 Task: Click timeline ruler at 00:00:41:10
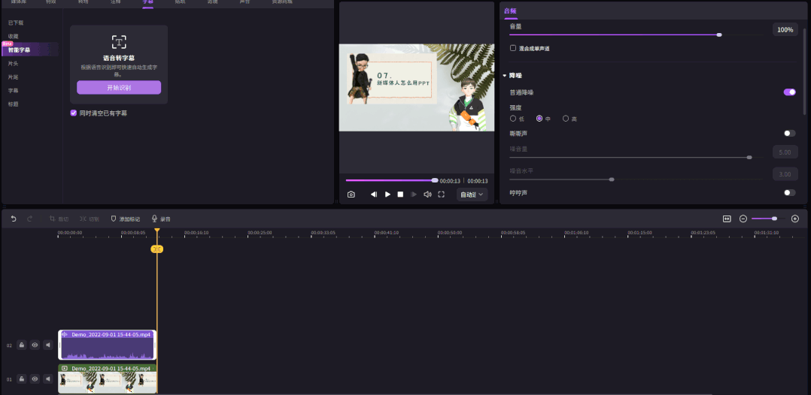click(x=387, y=233)
